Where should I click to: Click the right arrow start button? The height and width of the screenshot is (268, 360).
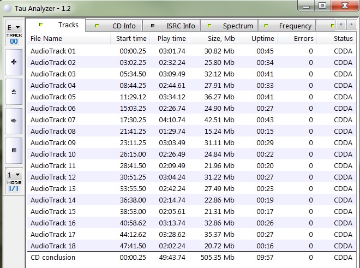tap(13, 119)
